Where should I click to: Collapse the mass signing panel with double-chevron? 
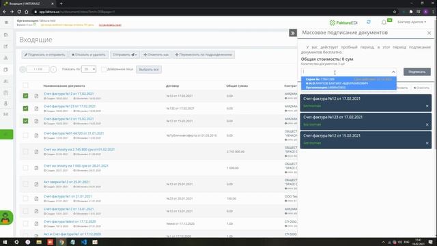click(x=293, y=33)
